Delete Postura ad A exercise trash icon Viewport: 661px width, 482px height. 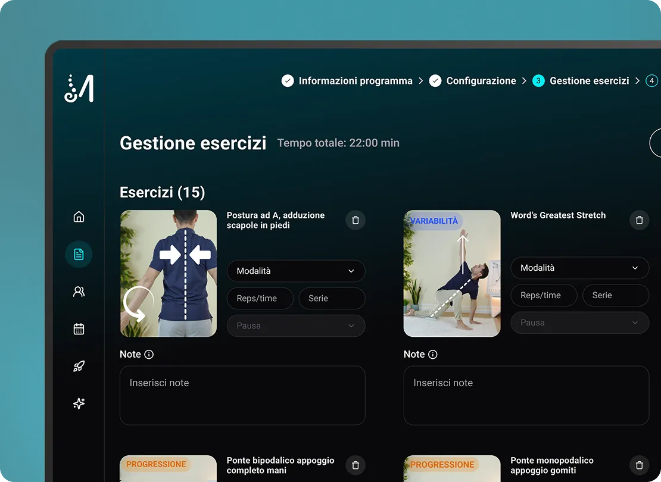[356, 220]
